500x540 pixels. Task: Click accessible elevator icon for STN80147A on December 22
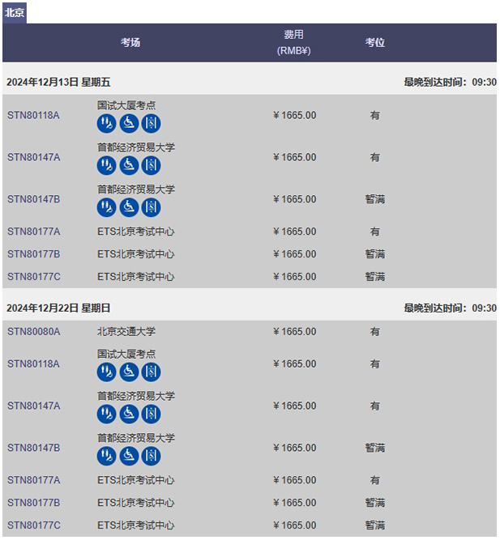tap(151, 414)
